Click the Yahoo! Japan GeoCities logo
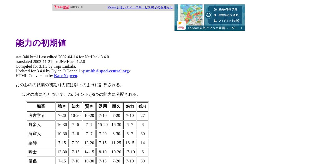The width and height of the screenshot is (313, 164). click(68, 7)
